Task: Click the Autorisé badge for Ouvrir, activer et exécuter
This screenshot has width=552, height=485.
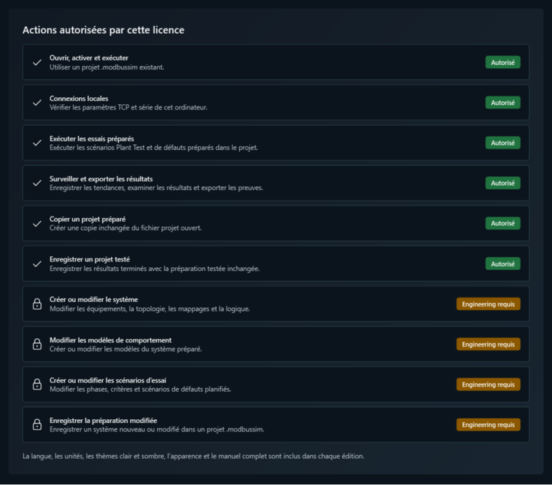Action: [x=503, y=62]
